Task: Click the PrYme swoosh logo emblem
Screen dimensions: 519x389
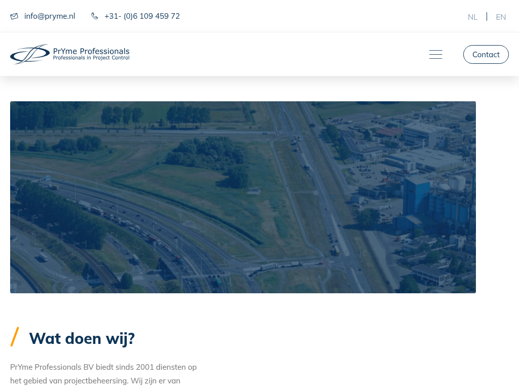Action: click(30, 54)
